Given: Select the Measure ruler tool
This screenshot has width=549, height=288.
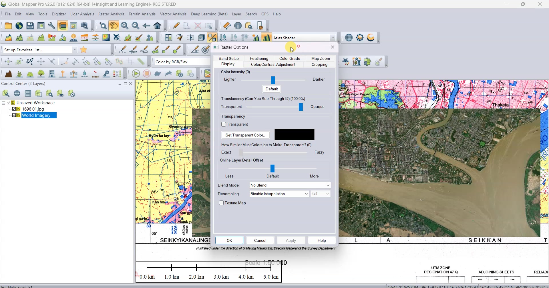Looking at the screenshot, I should [x=227, y=26].
